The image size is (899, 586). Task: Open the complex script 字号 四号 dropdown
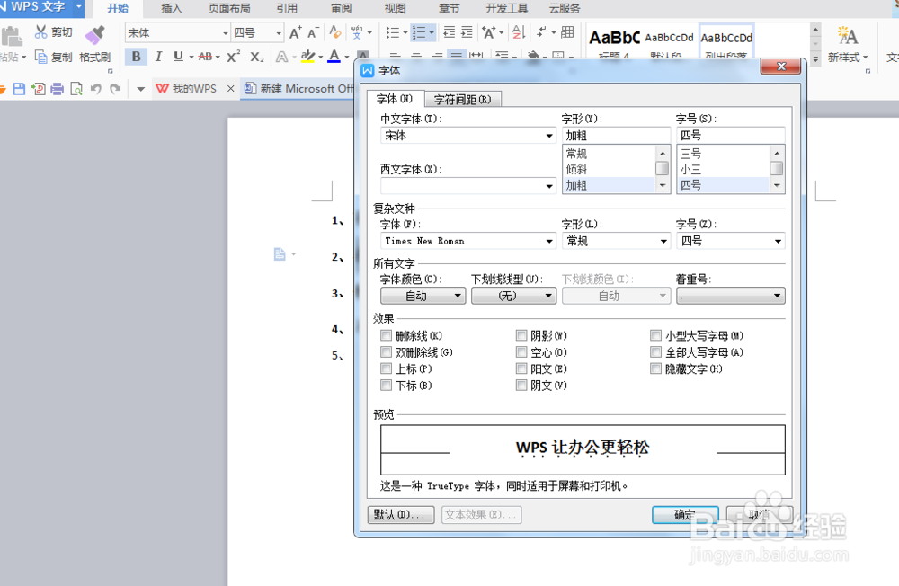(x=778, y=242)
